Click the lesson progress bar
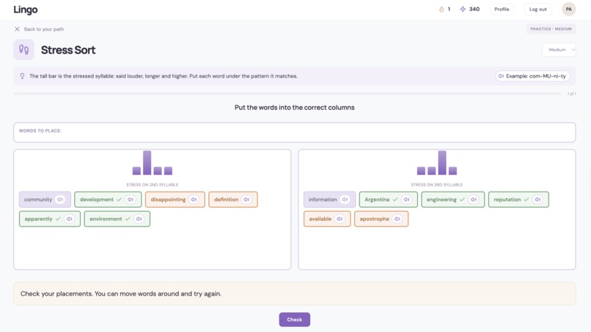 287,94
